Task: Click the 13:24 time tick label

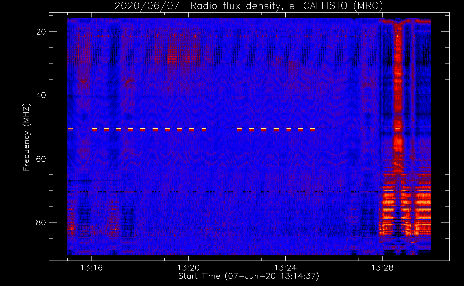Action: pyautogui.click(x=285, y=268)
